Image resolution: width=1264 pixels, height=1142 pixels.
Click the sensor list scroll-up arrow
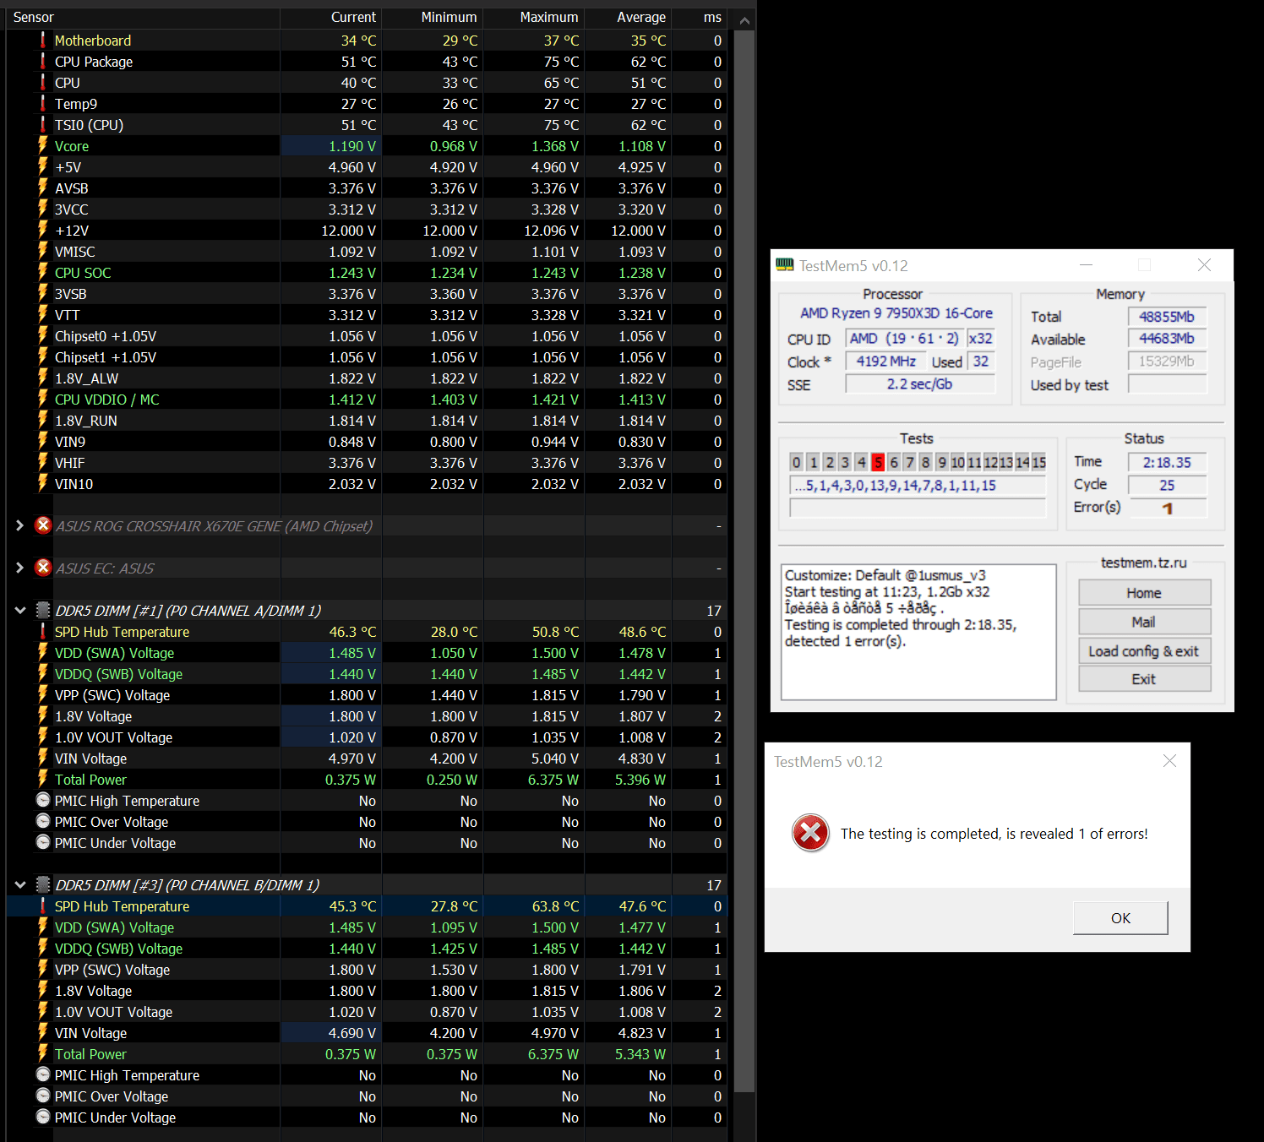click(x=744, y=20)
